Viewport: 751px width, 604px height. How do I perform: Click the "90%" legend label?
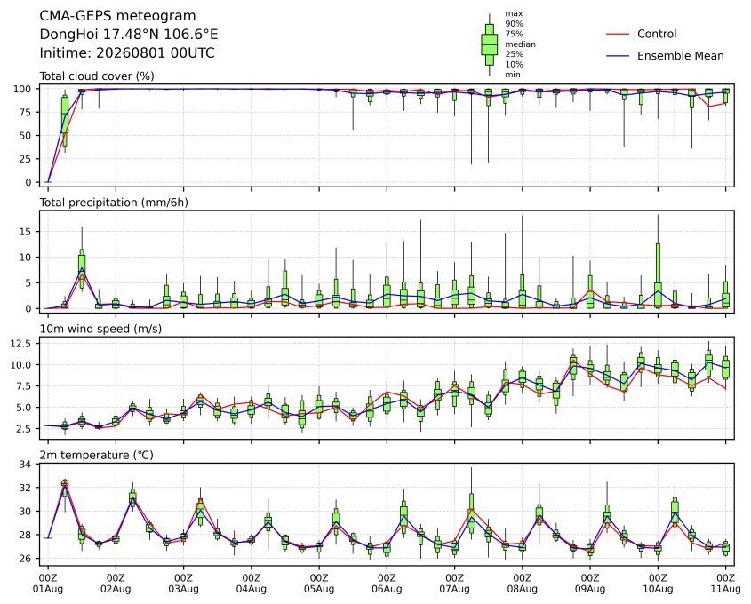pos(514,24)
